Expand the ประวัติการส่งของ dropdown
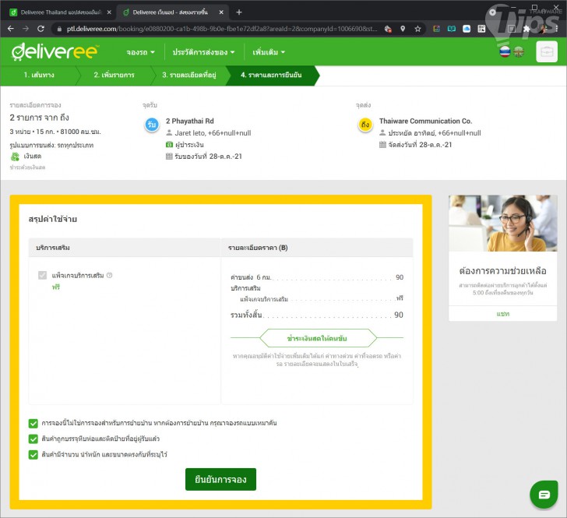This screenshot has height=518, width=567. tap(207, 52)
